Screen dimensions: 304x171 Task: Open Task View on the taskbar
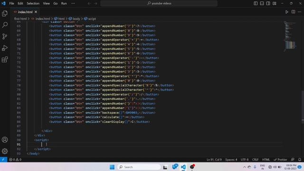(x=165, y=167)
